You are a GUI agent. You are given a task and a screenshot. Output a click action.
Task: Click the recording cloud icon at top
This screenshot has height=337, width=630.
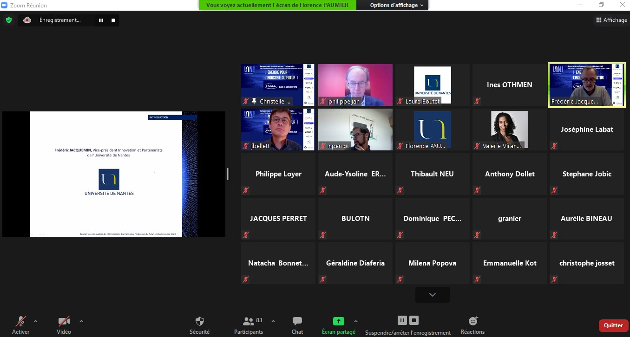click(x=27, y=20)
